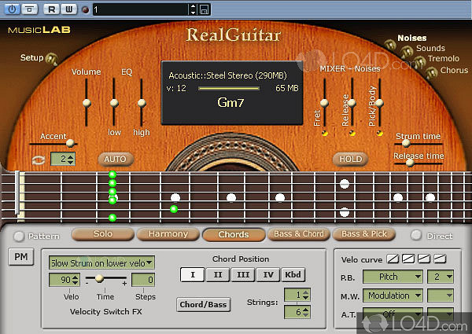Click the Strum time slider handle

click(x=406, y=143)
